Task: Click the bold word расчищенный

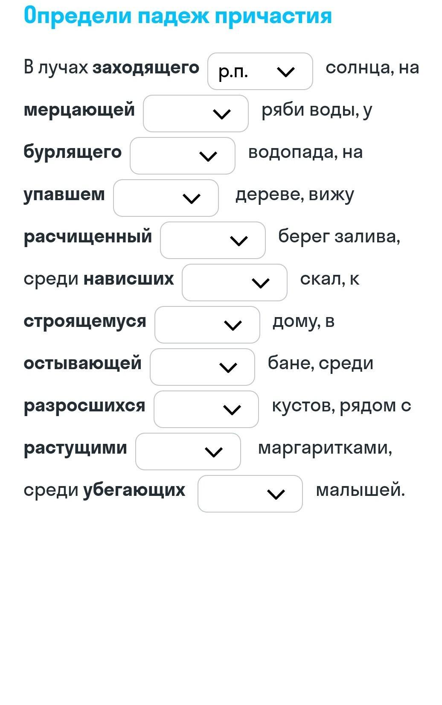Action: pos(88,236)
